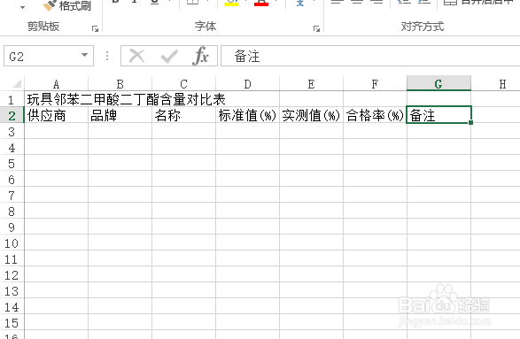
Task: Select row 5 header
Action: pos(12,163)
